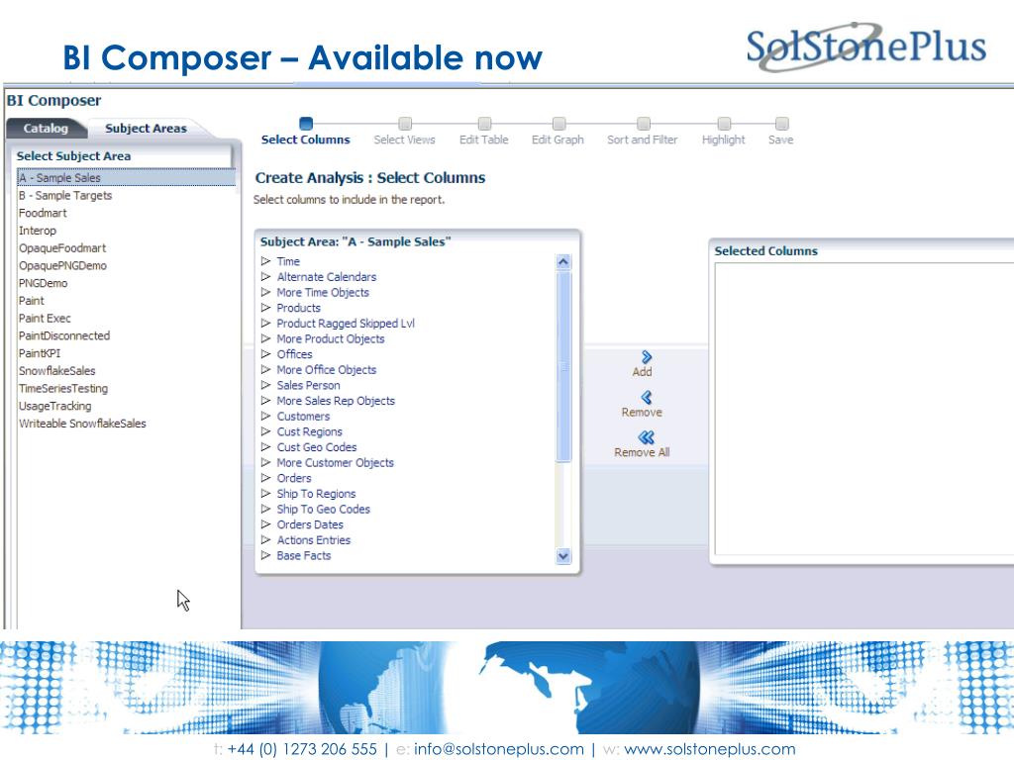The image size is (1014, 760).
Task: Click the Add double-arrow icon
Action: pos(646,356)
